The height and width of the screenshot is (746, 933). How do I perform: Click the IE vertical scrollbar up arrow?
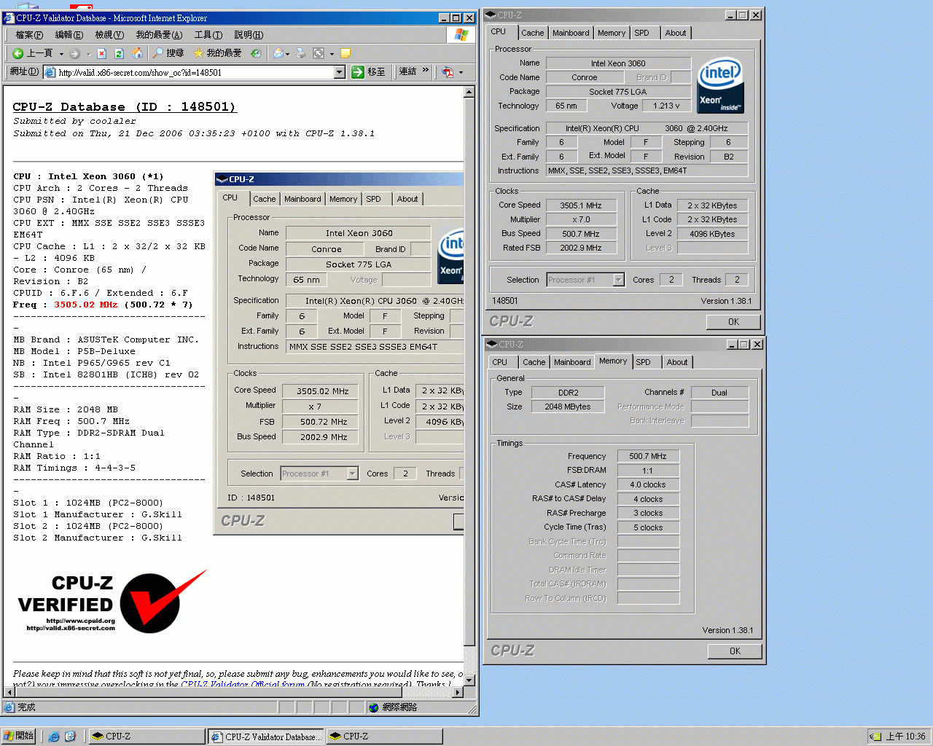[x=469, y=91]
